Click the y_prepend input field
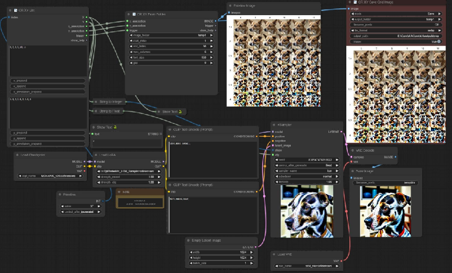Viewport: 452px width, 273px height. click(x=48, y=133)
